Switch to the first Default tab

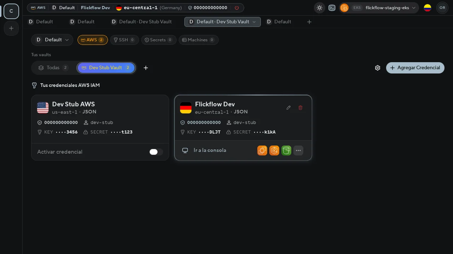coord(41,22)
